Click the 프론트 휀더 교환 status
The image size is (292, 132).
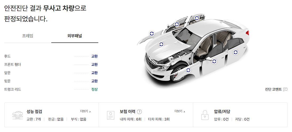click(x=94, y=65)
